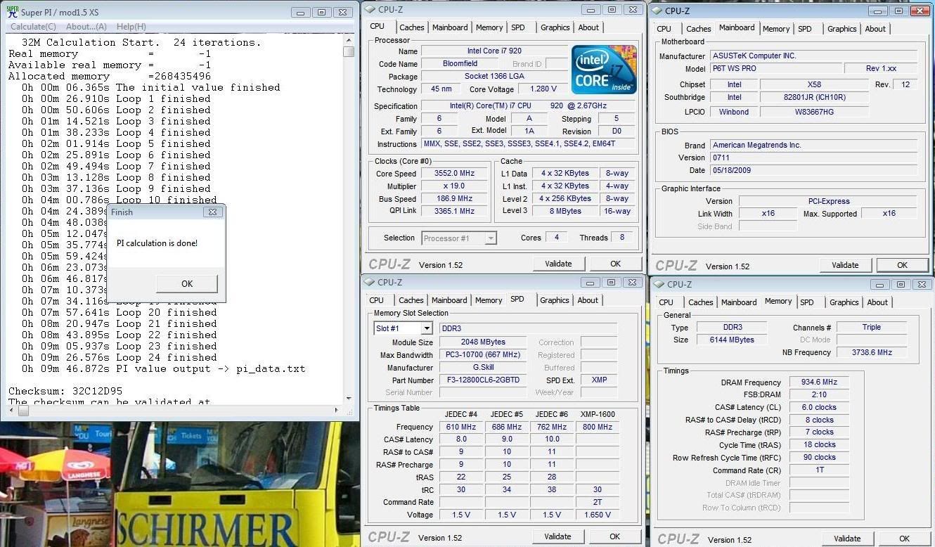Click the Model P6T WS PRO field

pos(775,69)
